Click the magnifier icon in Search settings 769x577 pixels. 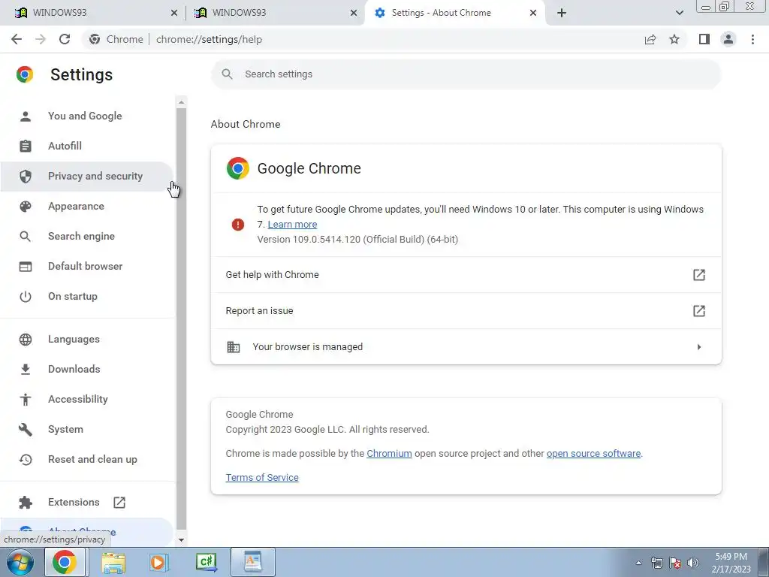tap(227, 74)
